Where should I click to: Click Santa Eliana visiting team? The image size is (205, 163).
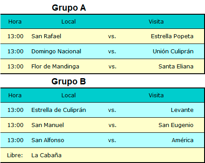[x=176, y=67]
